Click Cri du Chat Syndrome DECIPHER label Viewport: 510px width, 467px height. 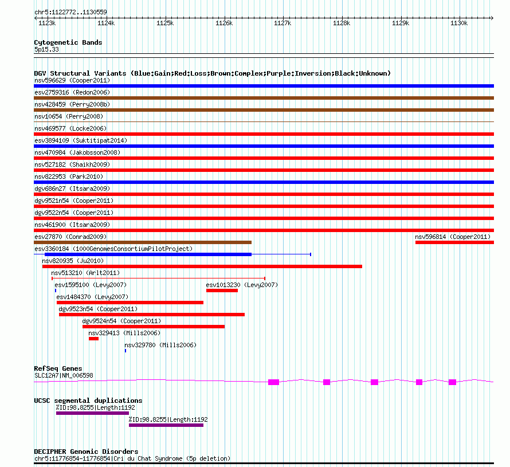[x=132, y=458]
